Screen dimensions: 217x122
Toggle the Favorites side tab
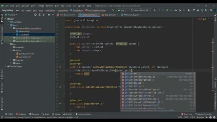2,88
